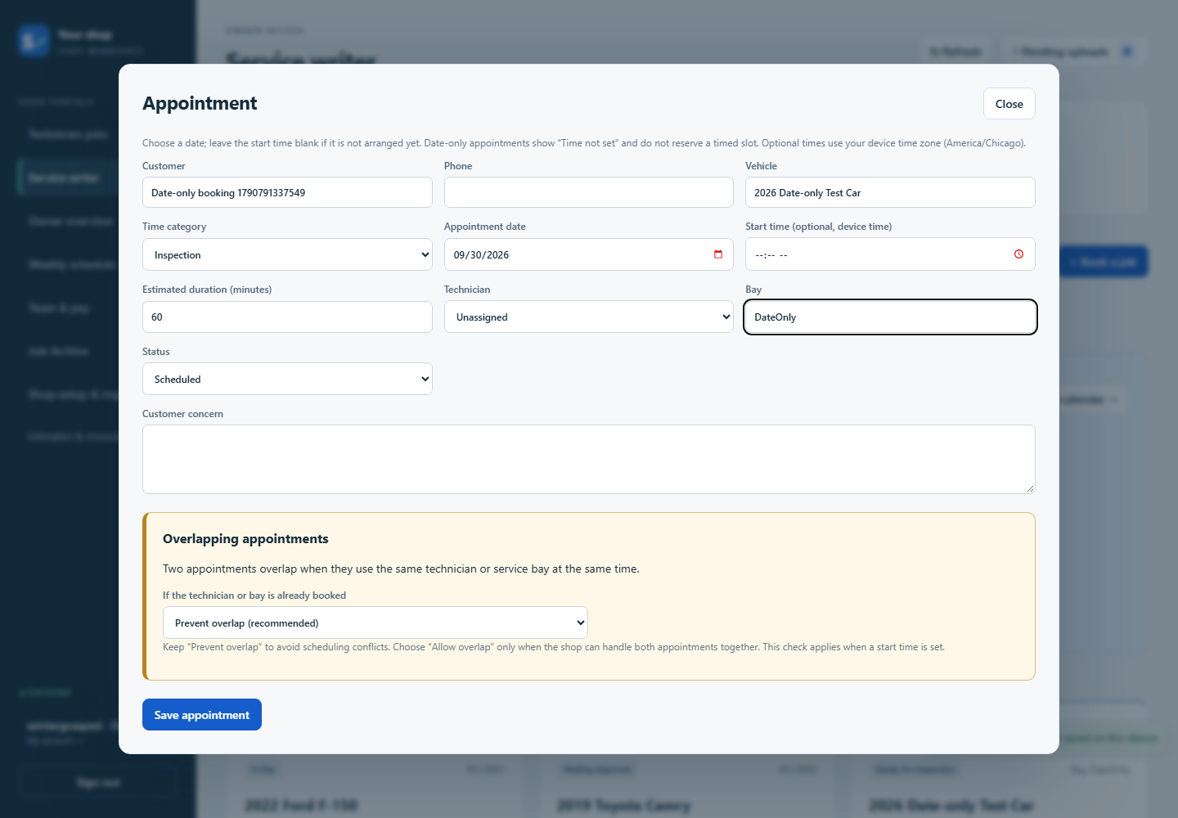
Task: Click into the empty Phone field
Action: [589, 192]
